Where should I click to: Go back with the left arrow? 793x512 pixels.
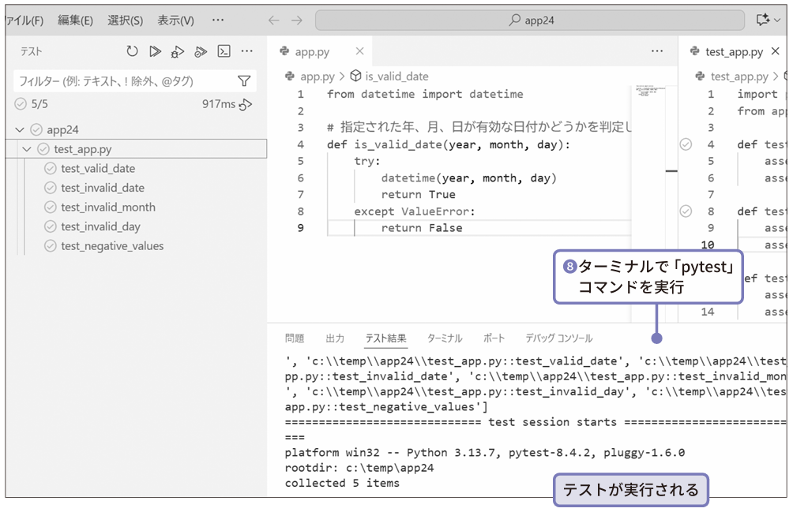(273, 21)
